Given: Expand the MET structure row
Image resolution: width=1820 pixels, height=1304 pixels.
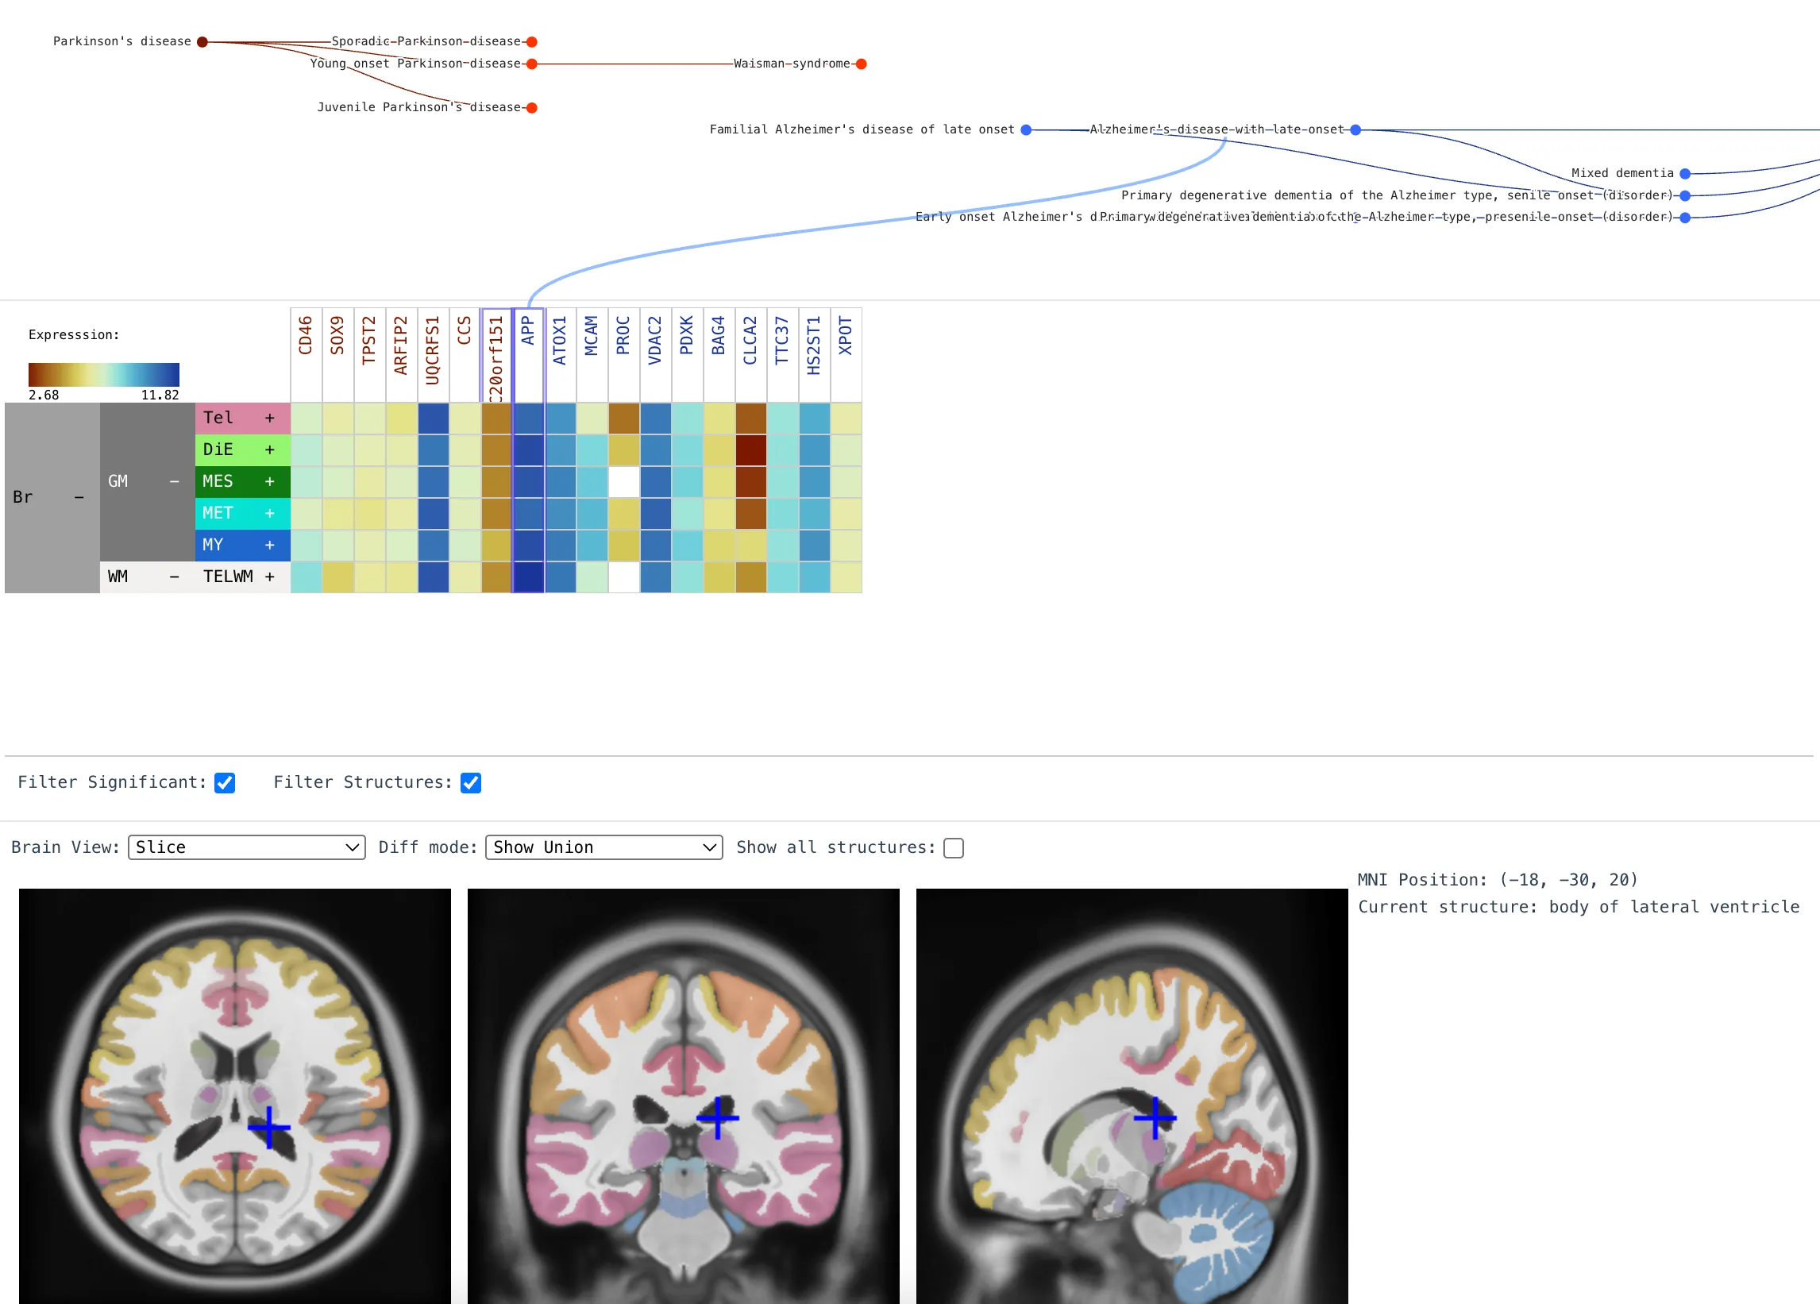Looking at the screenshot, I should (270, 514).
